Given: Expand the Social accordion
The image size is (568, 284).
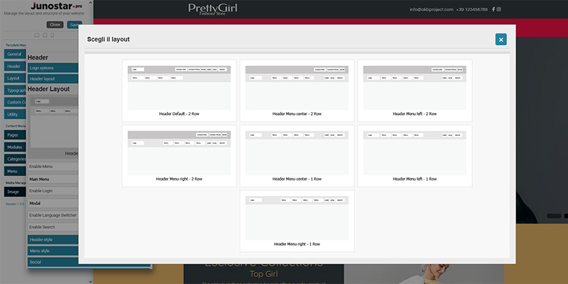Looking at the screenshot, I should coord(53,262).
